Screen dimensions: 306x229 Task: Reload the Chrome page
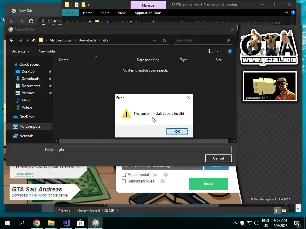[31, 21]
